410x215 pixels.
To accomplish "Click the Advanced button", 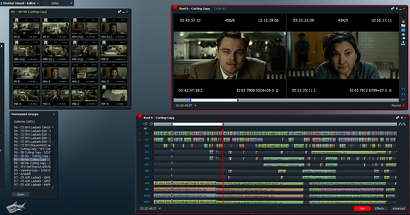I will (x=398, y=209).
